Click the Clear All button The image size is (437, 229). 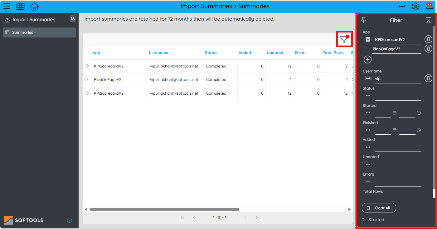pyautogui.click(x=379, y=208)
